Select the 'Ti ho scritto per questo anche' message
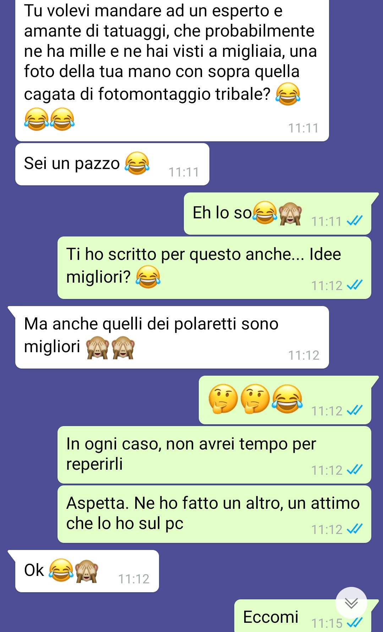This screenshot has width=383, height=632. (214, 268)
